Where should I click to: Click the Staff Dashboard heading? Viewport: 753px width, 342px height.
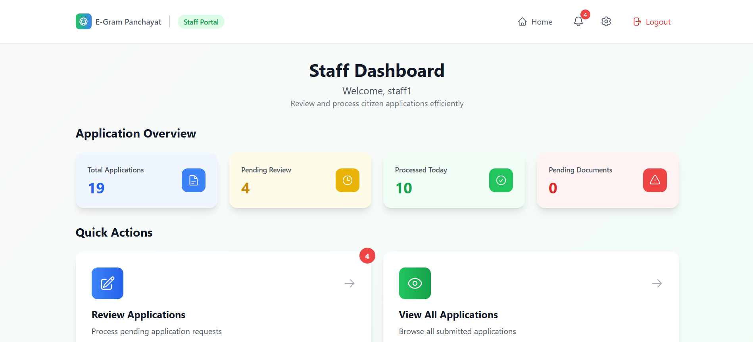point(377,71)
